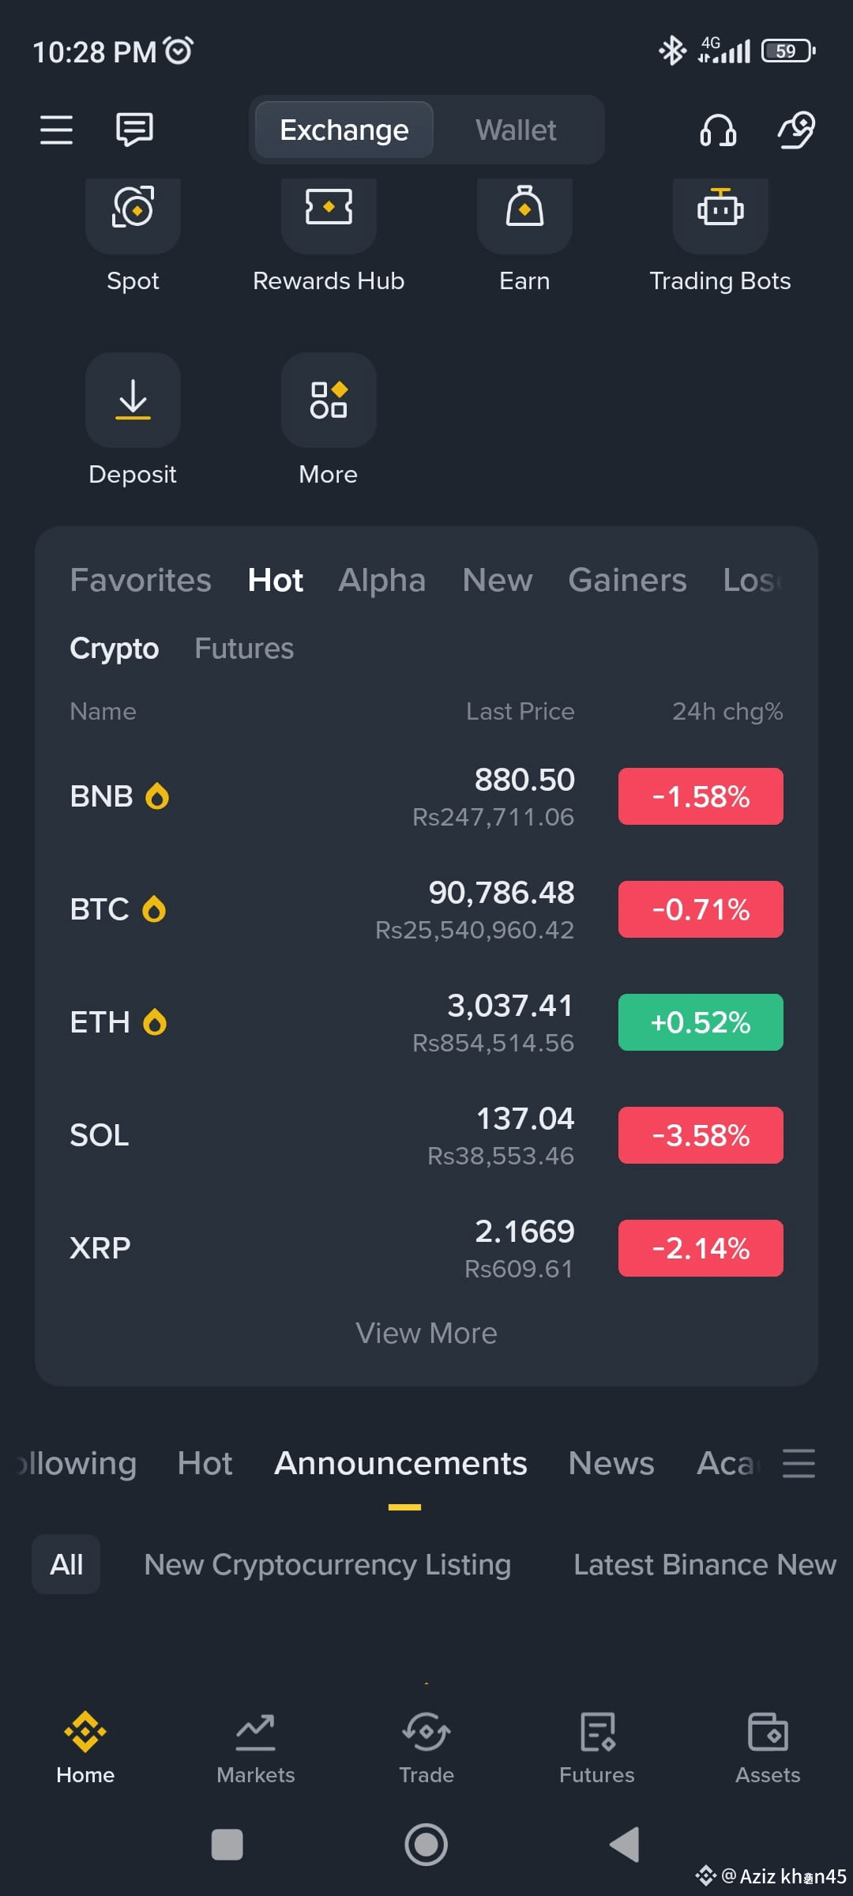Screen dimensions: 853x1896
Task: Switch to the News feed tab
Action: (611, 1463)
